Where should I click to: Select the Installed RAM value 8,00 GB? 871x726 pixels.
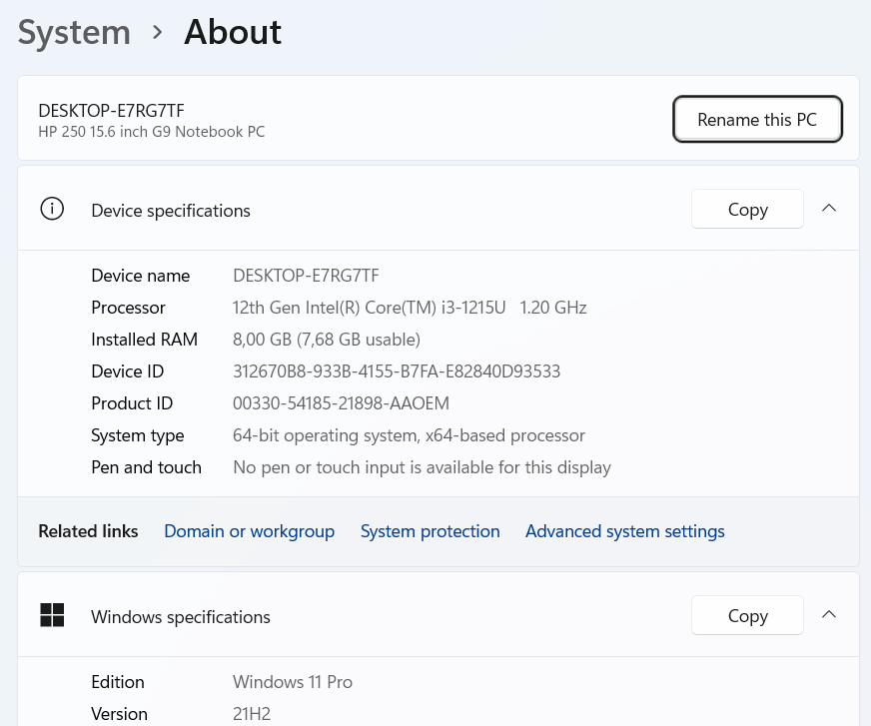tap(326, 340)
